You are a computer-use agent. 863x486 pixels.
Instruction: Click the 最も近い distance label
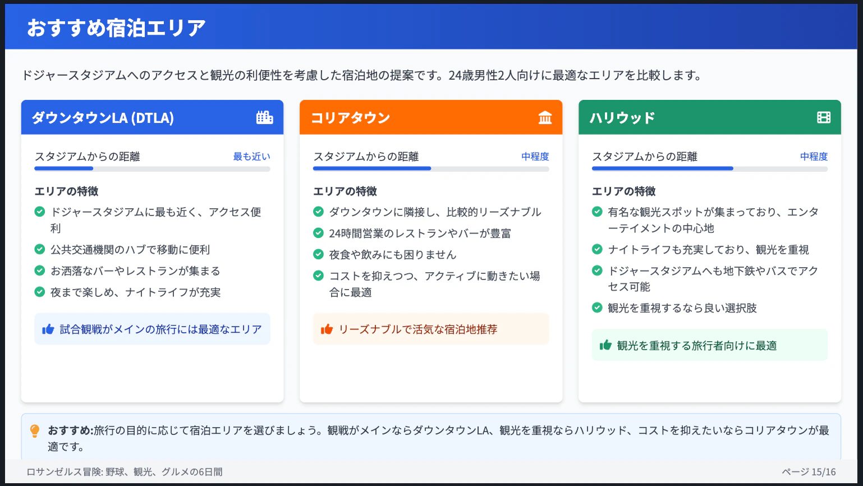(x=251, y=157)
